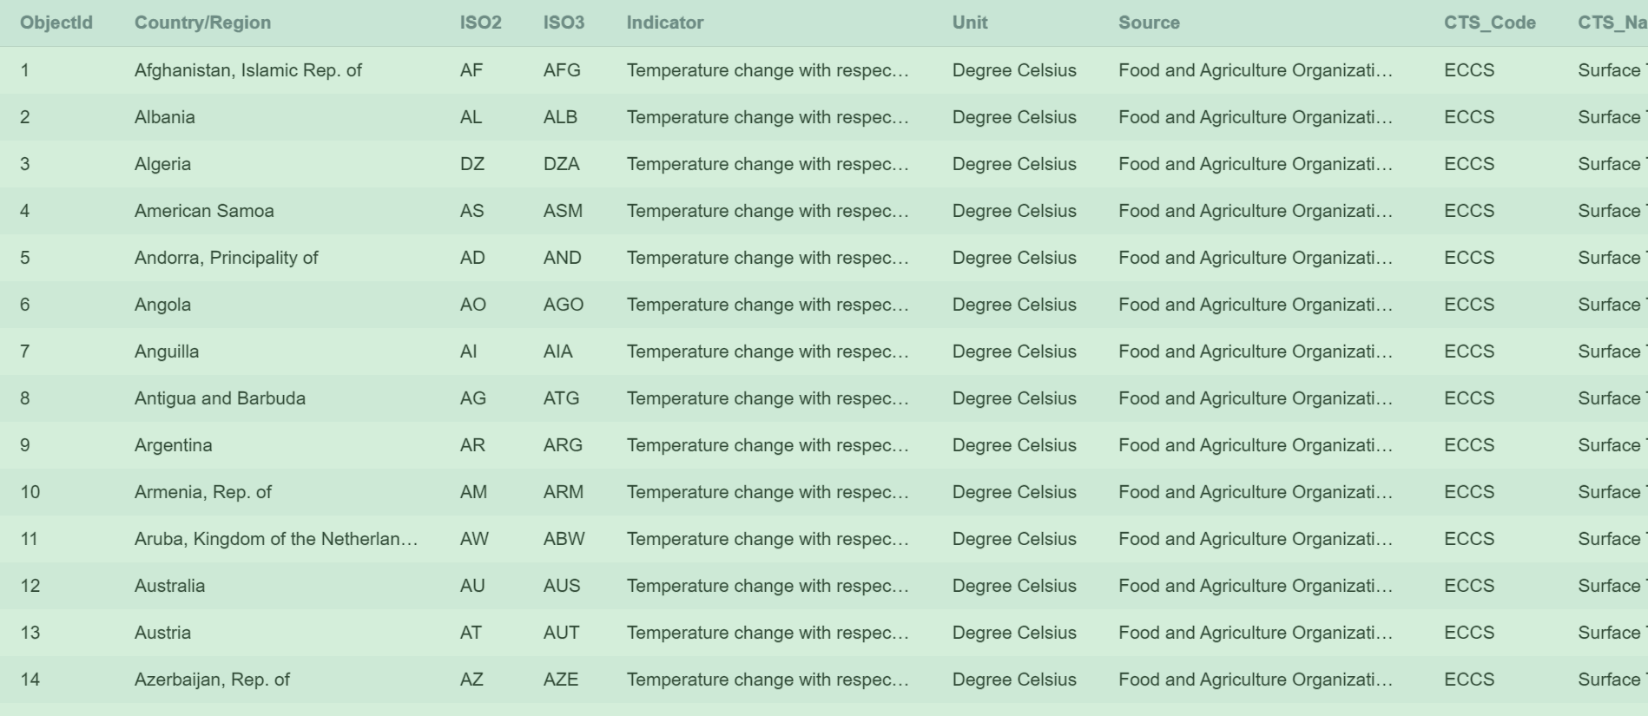Select the ISO3 column header
Image resolution: width=1648 pixels, height=716 pixels.
click(x=564, y=23)
